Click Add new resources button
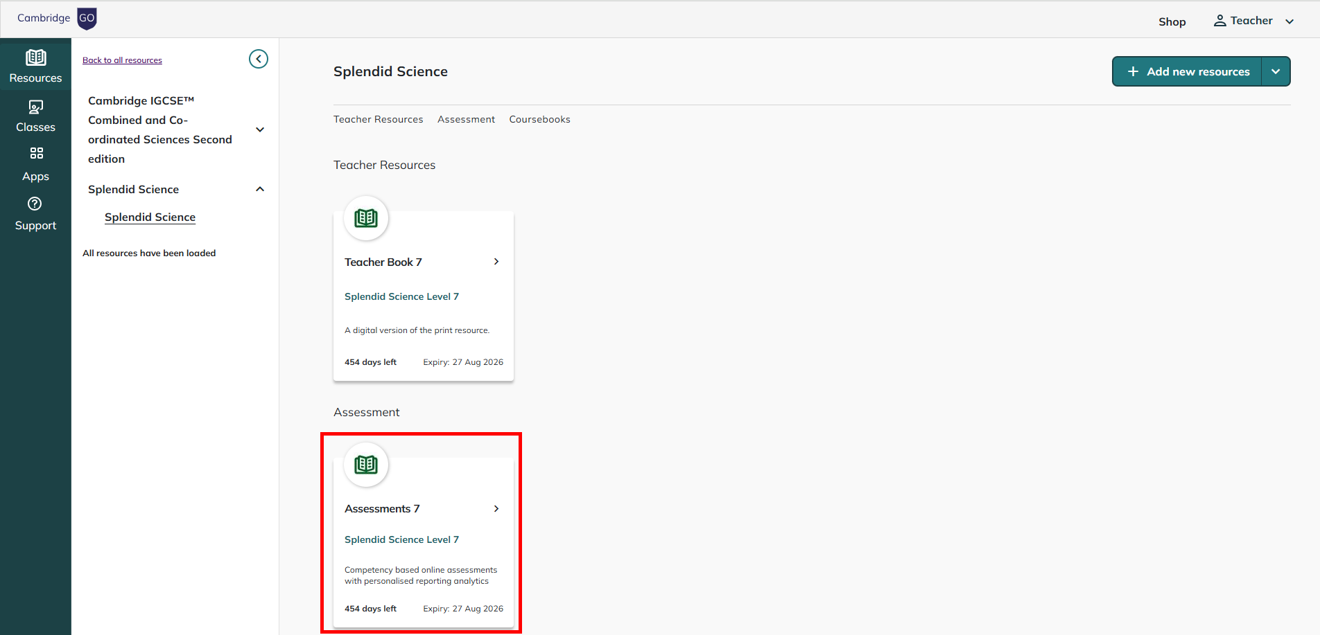Viewport: 1320px width, 635px height. coord(1187,71)
